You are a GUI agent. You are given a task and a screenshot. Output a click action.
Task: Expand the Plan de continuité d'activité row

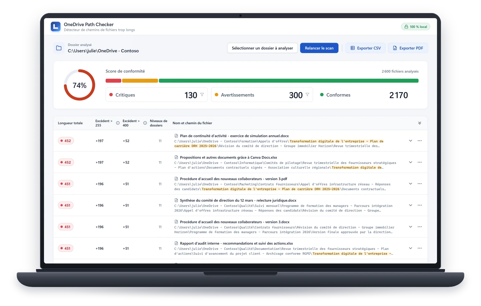(411, 141)
